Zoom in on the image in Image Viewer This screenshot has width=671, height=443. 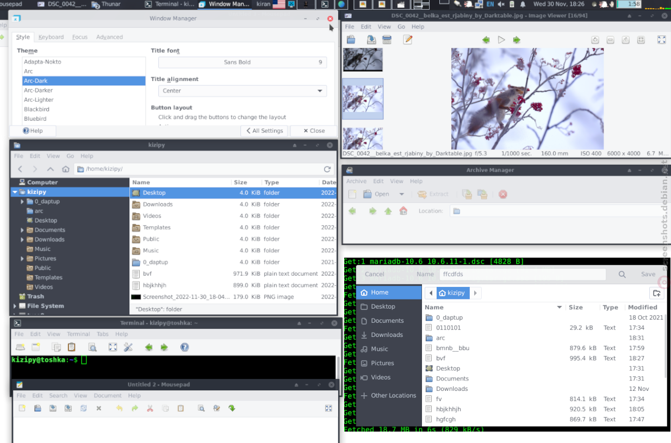click(595, 40)
